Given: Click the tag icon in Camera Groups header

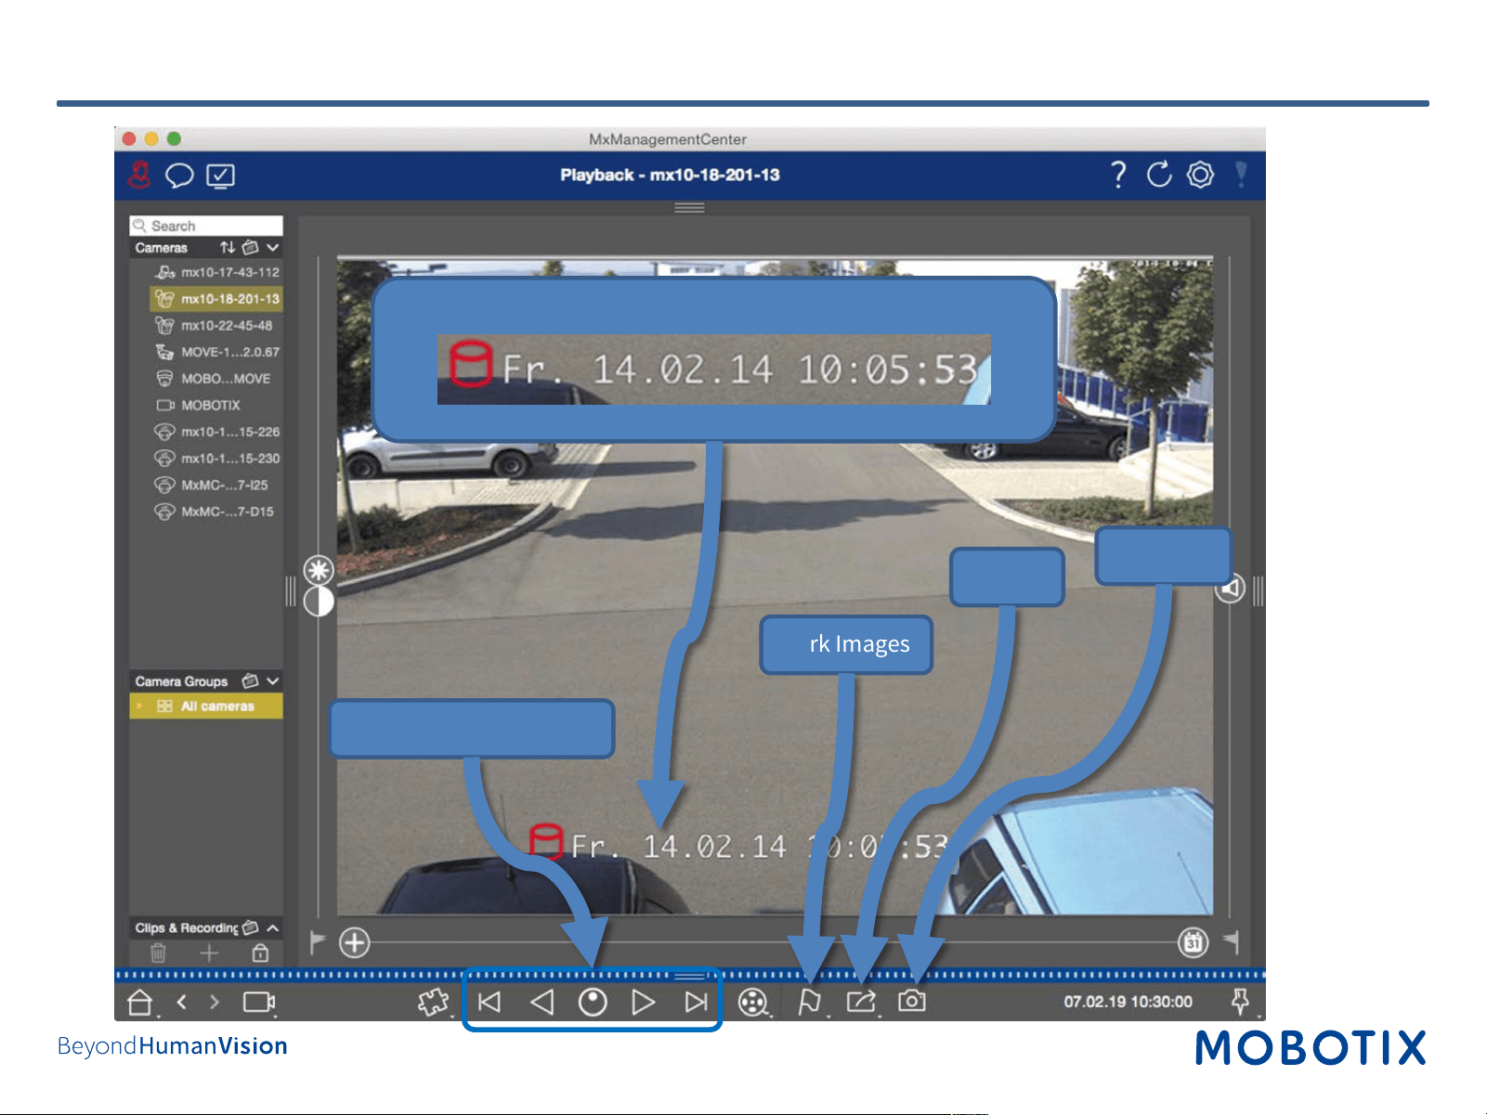Looking at the screenshot, I should click(x=250, y=681).
